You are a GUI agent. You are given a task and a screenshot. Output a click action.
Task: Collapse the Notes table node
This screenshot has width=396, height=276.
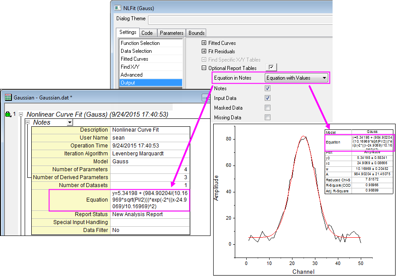(27, 122)
